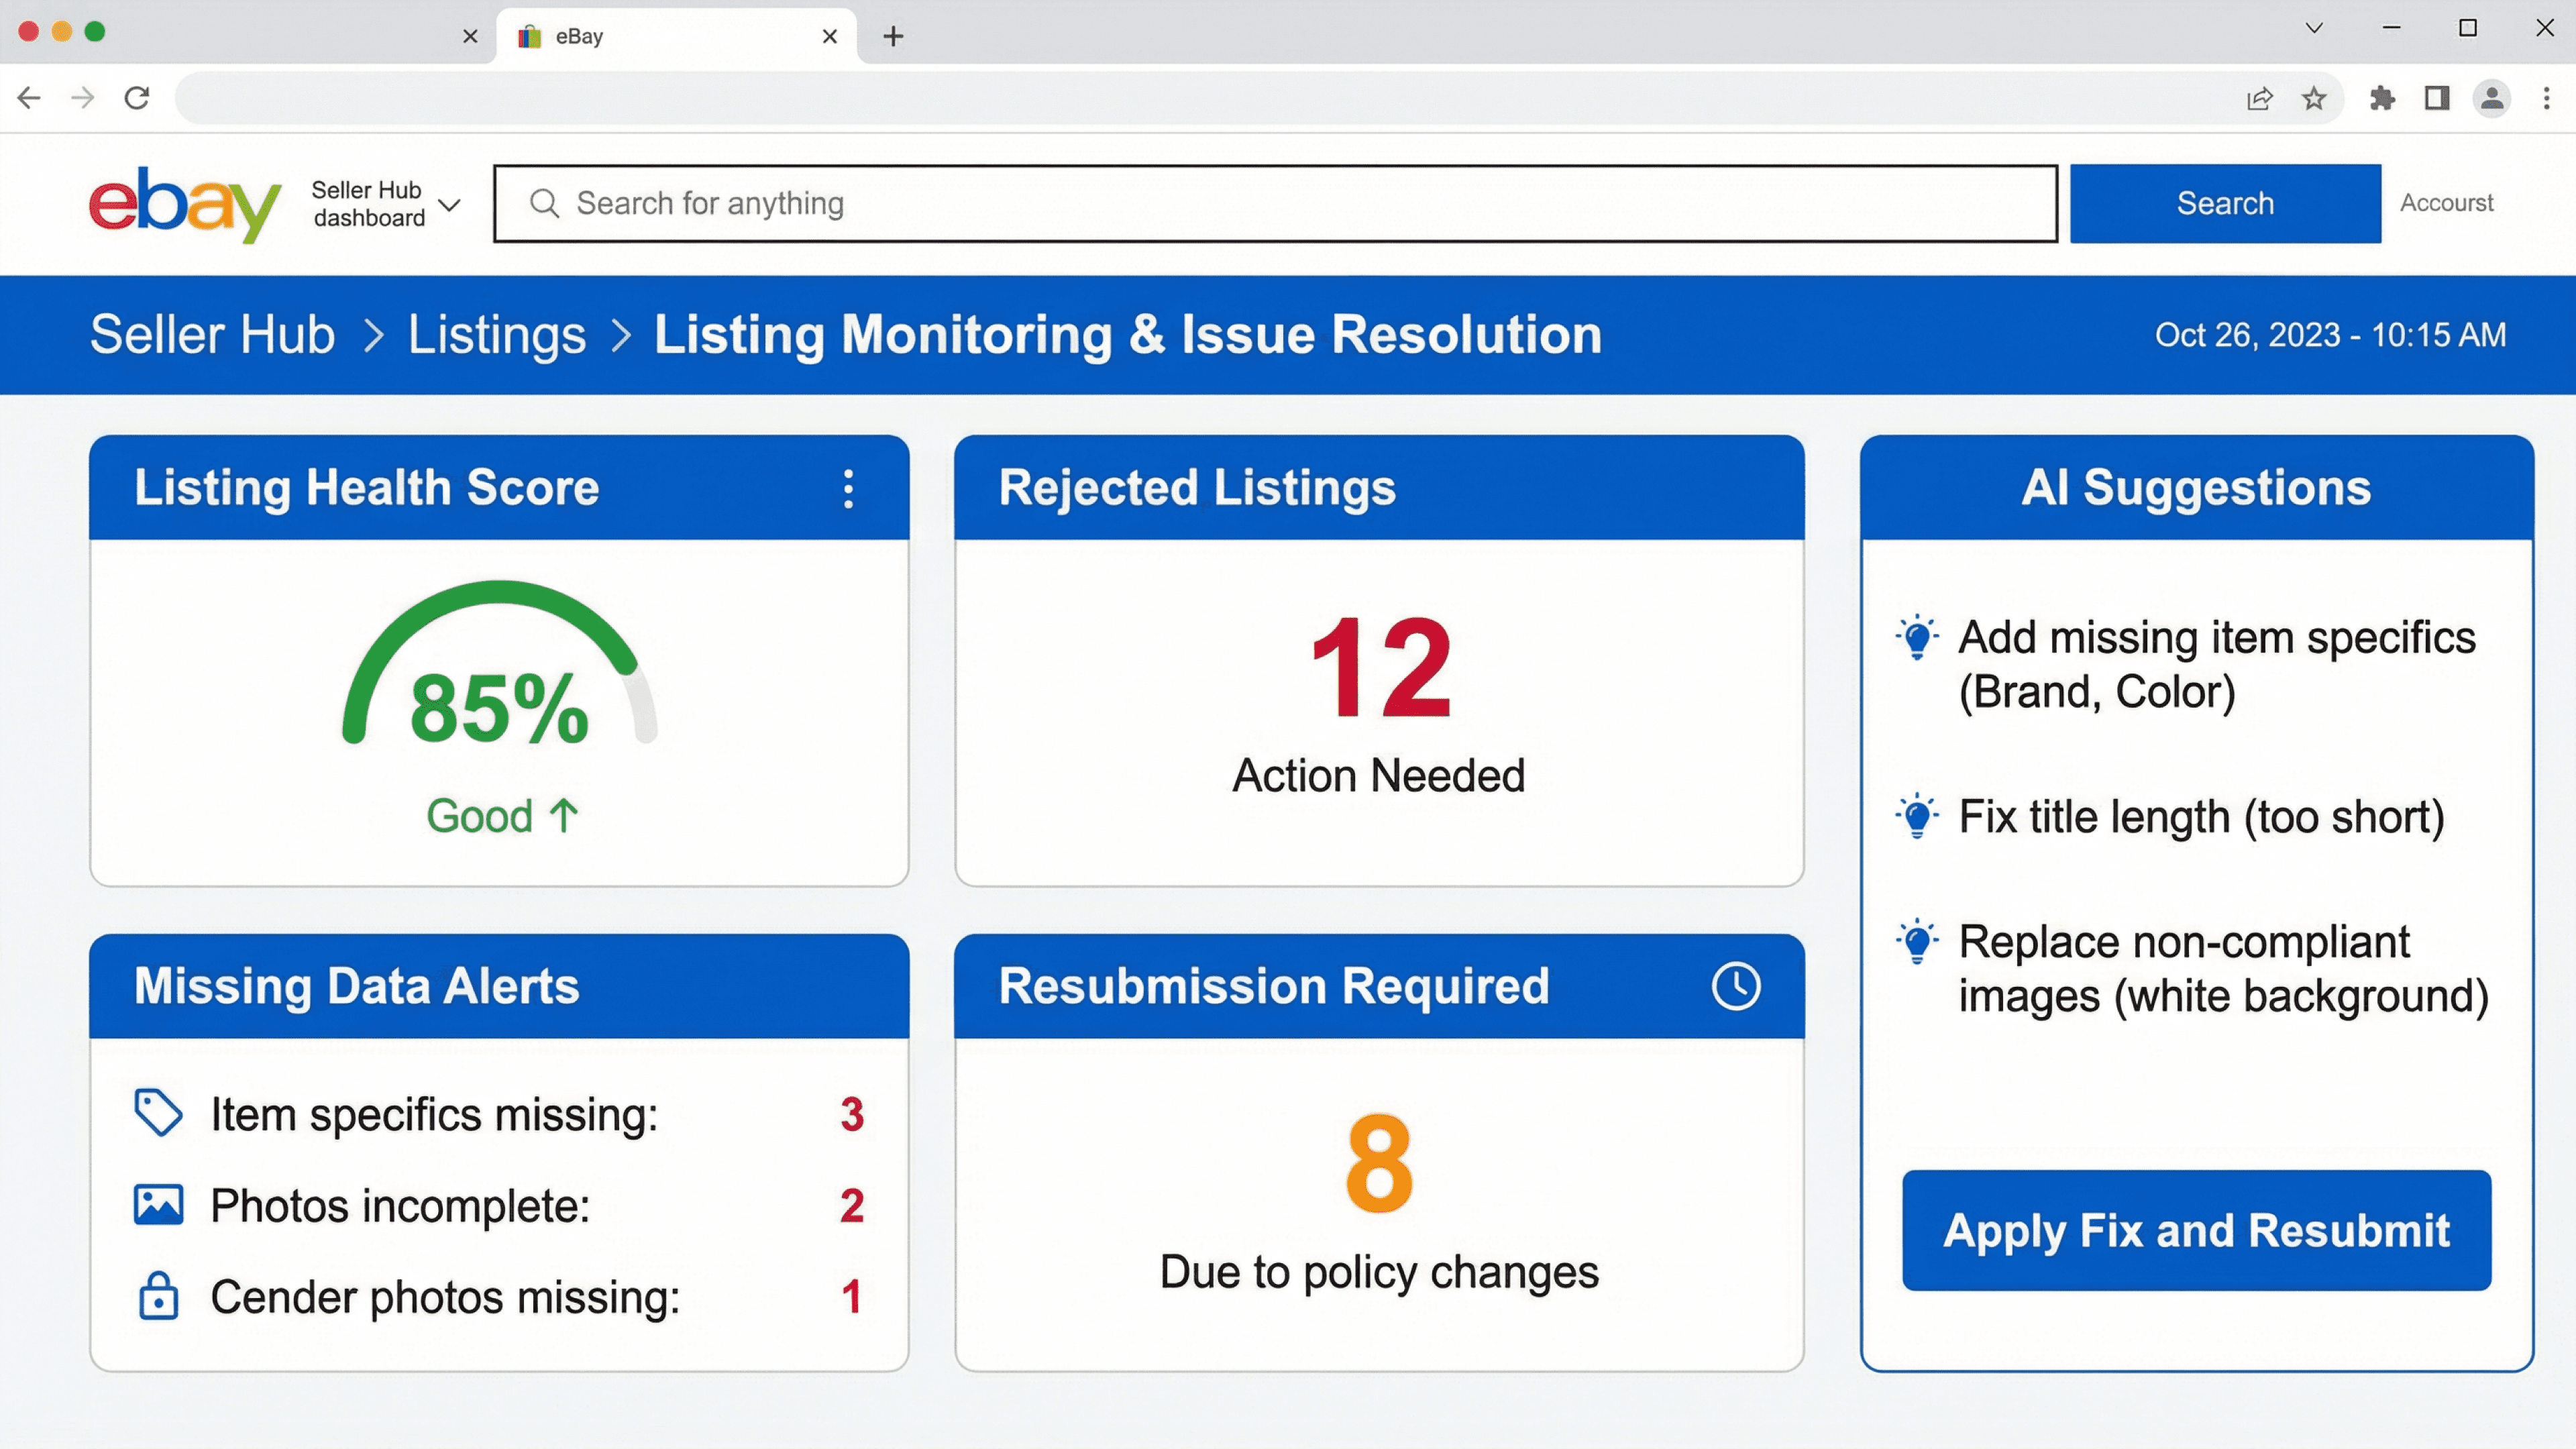Viewport: 2576px width, 1449px height.
Task: Click the lock icon beside Cender photos missing
Action: point(158,1296)
